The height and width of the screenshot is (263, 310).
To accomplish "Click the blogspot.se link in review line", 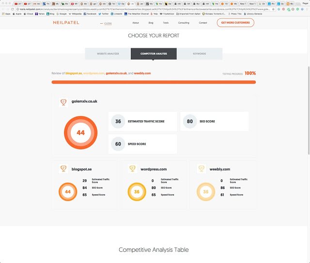I will 74,73.
